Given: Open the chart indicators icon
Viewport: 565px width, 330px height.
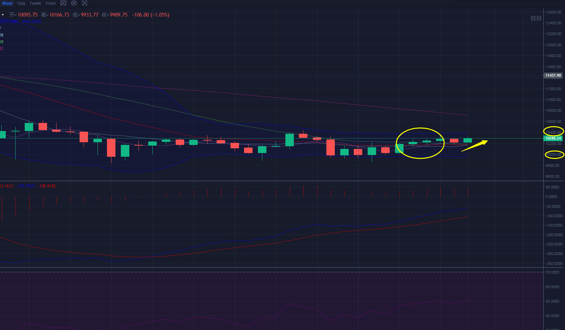Looking at the screenshot, I should click(x=63, y=3).
